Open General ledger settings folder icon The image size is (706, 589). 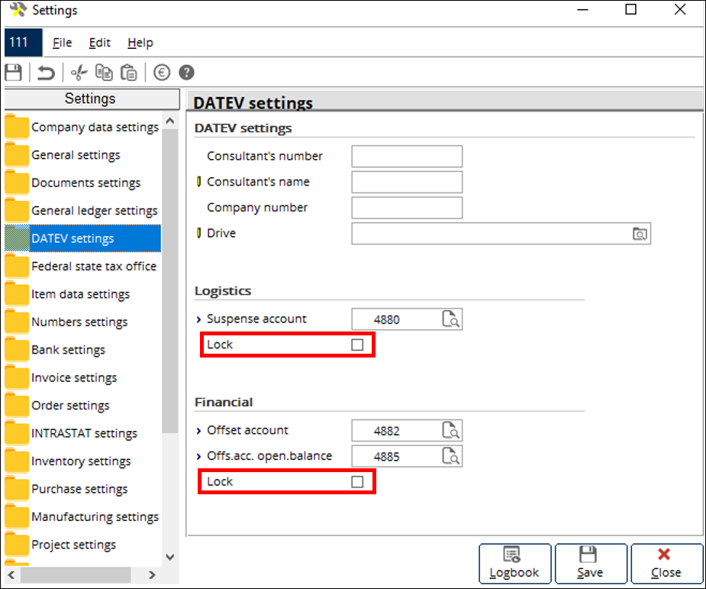pos(17,210)
